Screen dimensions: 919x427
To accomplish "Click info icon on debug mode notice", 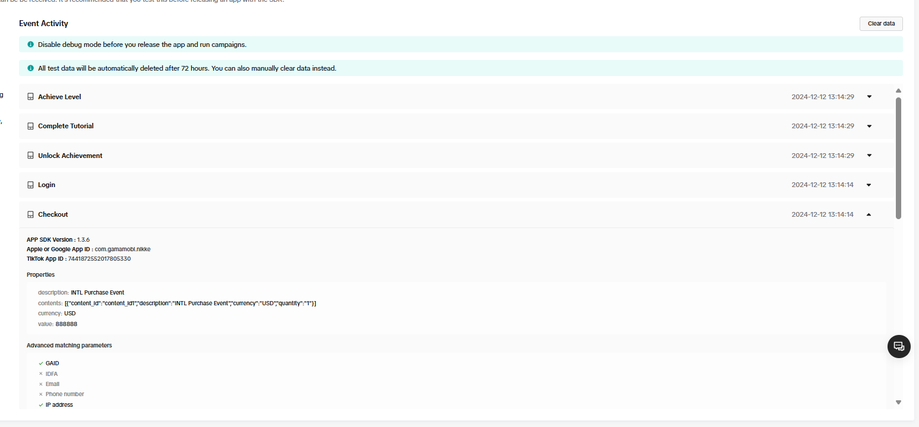I will point(30,45).
